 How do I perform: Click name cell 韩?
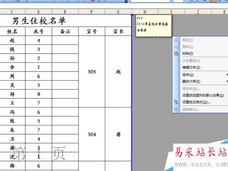[x=12, y=166]
